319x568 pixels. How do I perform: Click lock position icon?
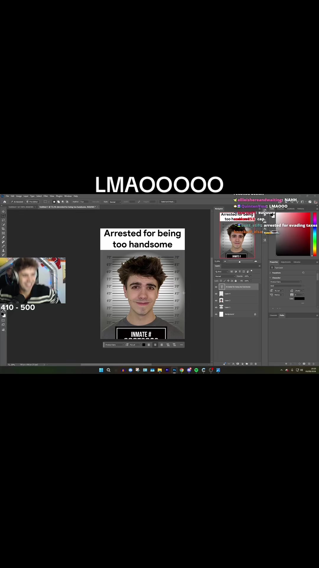click(x=228, y=281)
